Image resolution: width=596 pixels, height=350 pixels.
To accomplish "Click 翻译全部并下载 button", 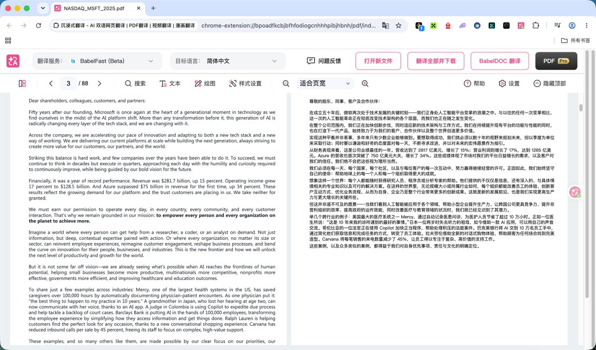I will point(435,61).
